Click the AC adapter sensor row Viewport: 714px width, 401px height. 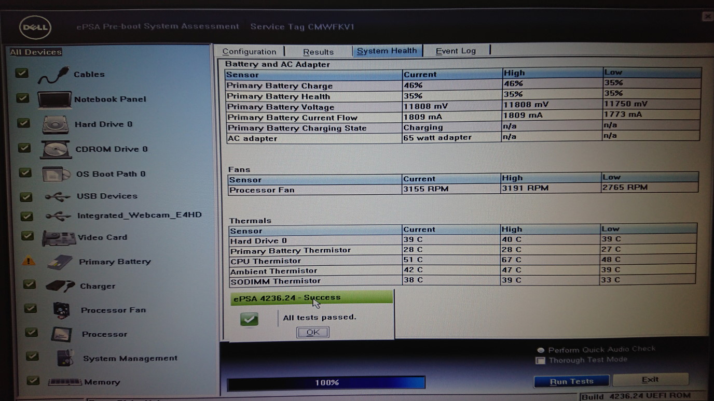463,138
